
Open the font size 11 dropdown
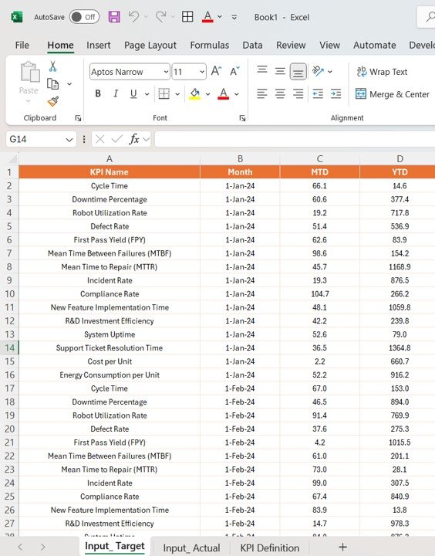click(x=202, y=72)
